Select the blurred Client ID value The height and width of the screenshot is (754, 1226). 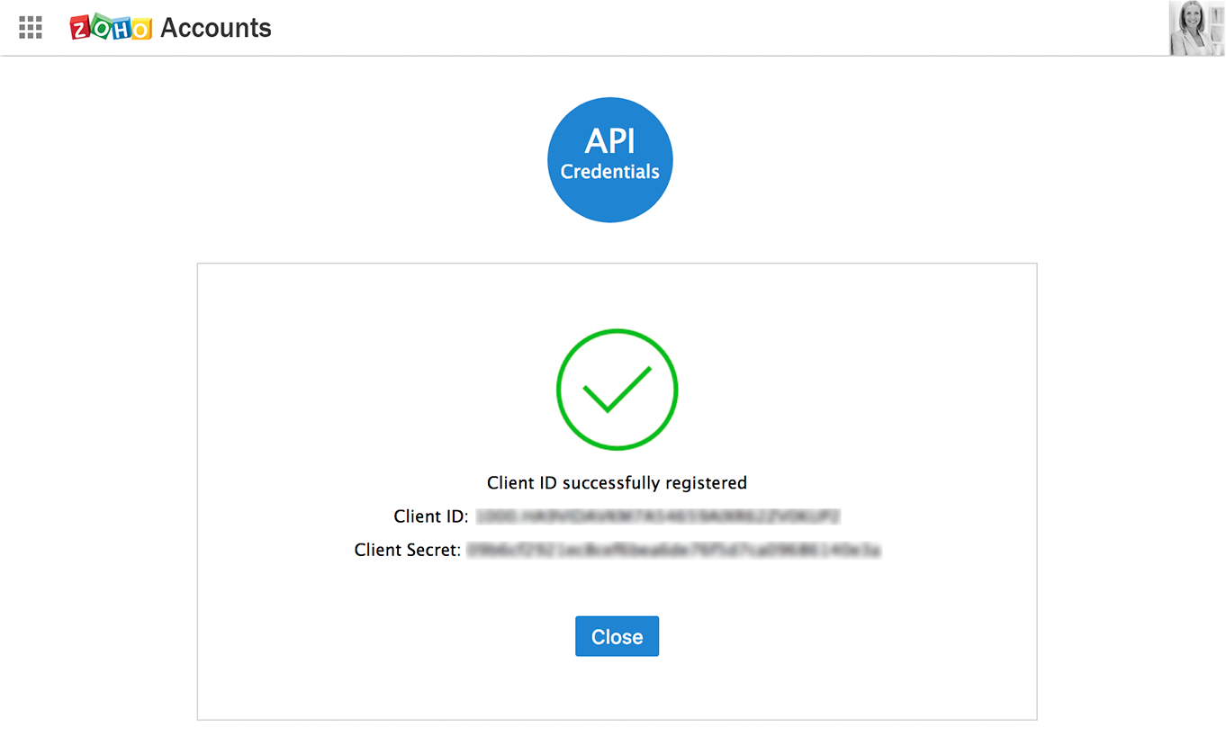(657, 516)
